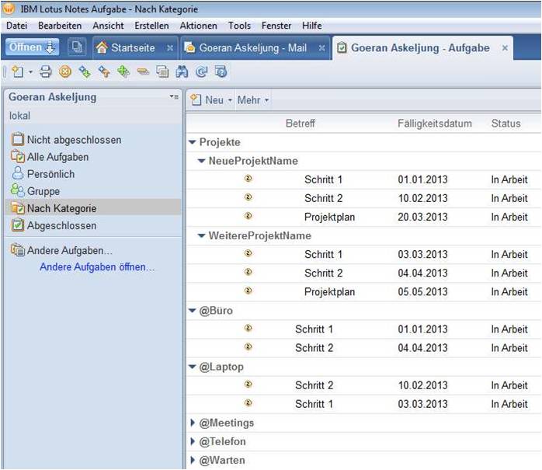Viewport: 542px width, 470px height.
Task: Open the Fenster menu
Action: point(276,26)
